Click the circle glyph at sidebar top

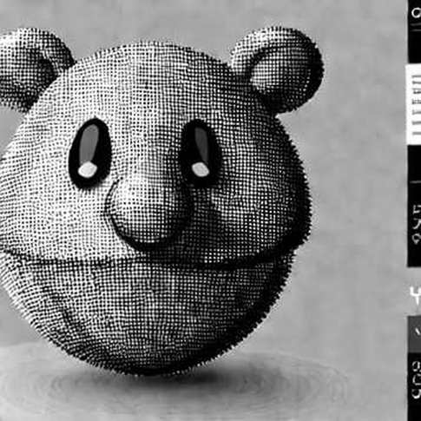point(417,13)
